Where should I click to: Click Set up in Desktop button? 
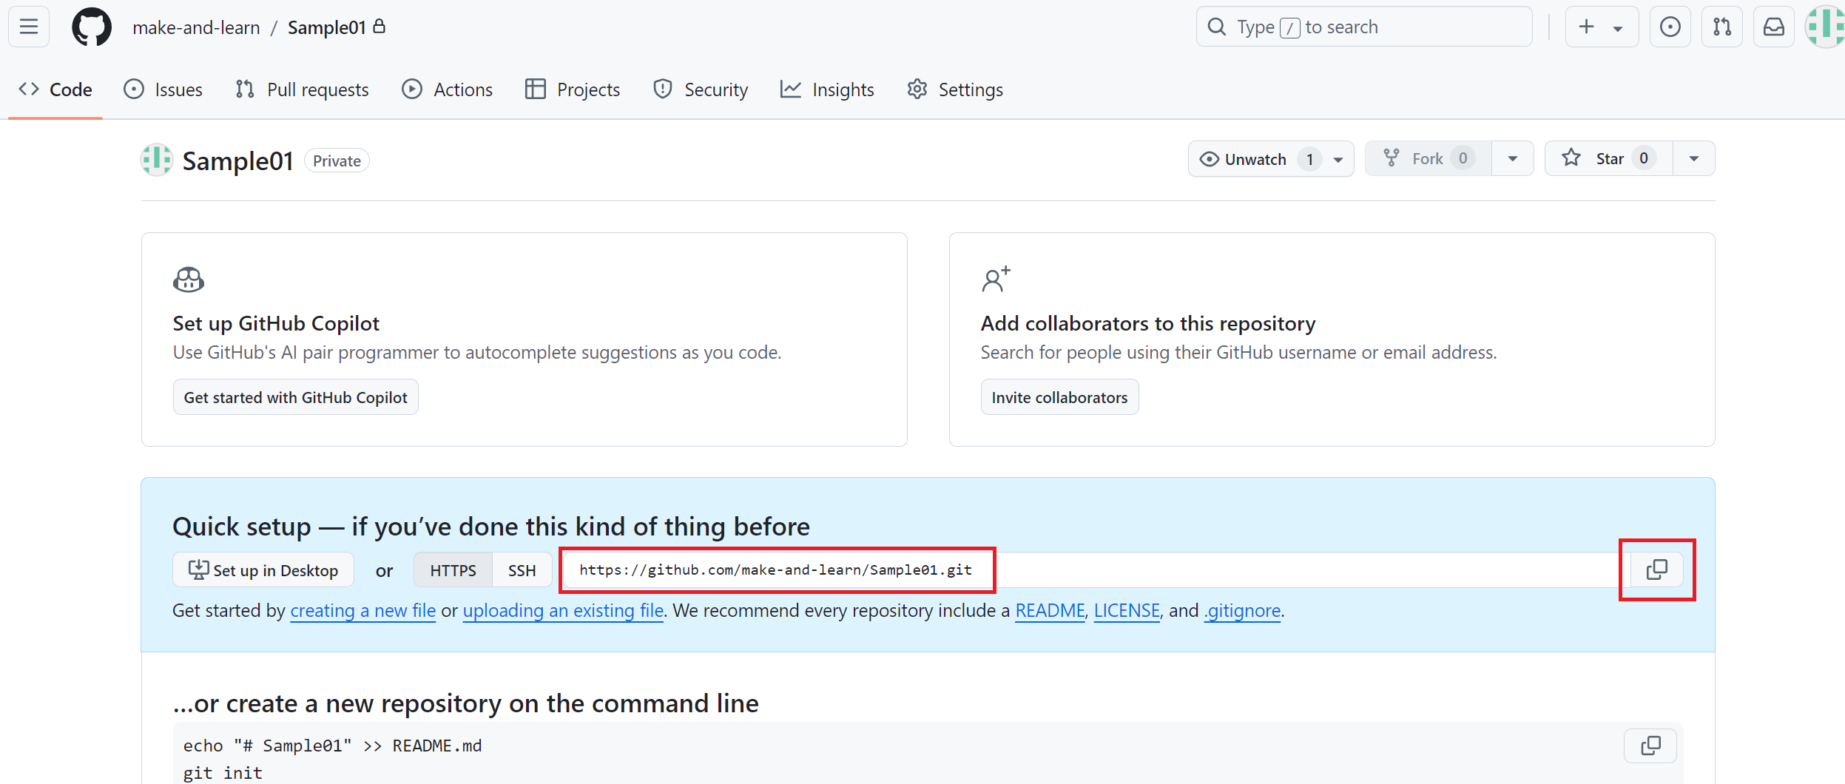click(x=263, y=570)
